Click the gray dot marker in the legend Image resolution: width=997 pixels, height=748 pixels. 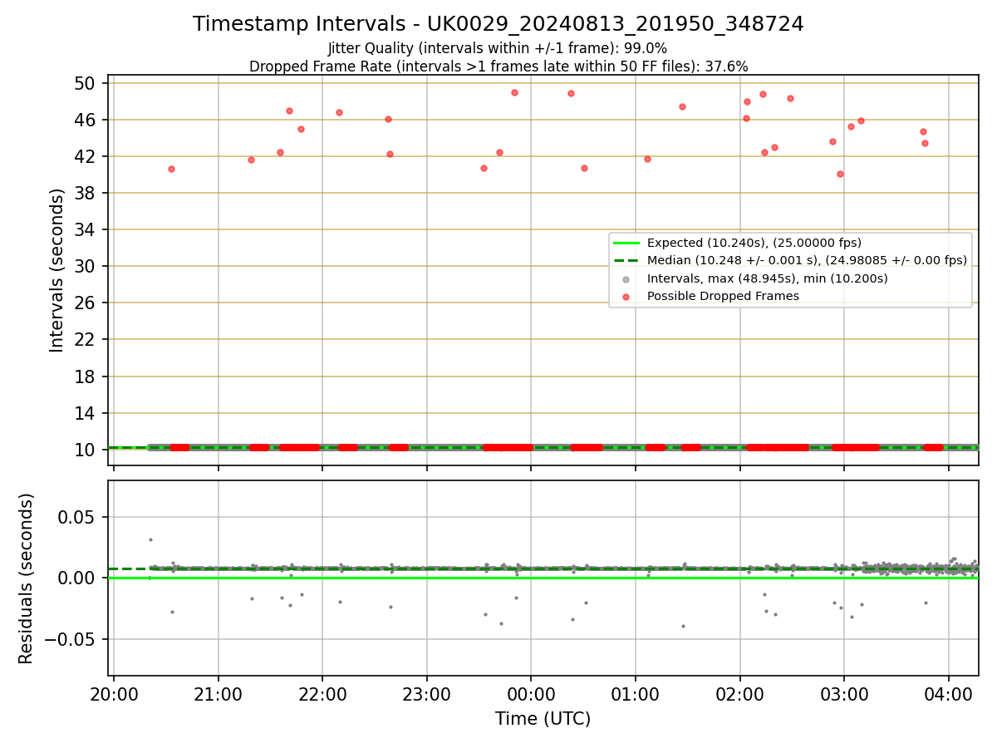pyautogui.click(x=626, y=278)
